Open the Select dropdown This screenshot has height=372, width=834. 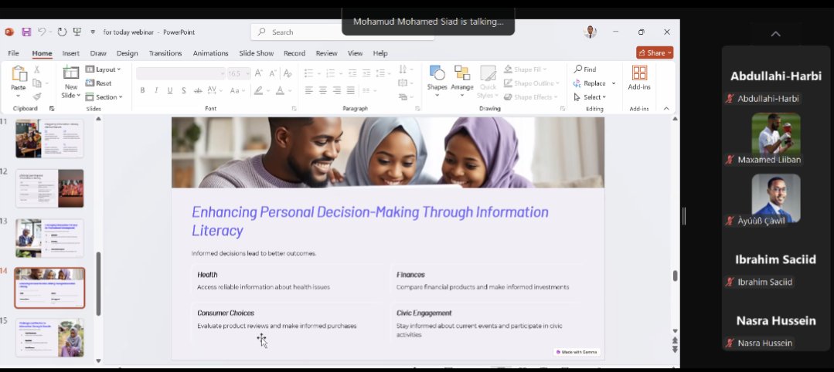590,97
